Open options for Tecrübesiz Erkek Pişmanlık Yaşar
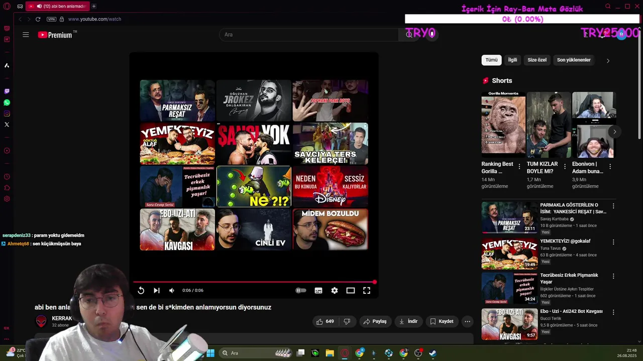643x361 pixels. tap(613, 276)
